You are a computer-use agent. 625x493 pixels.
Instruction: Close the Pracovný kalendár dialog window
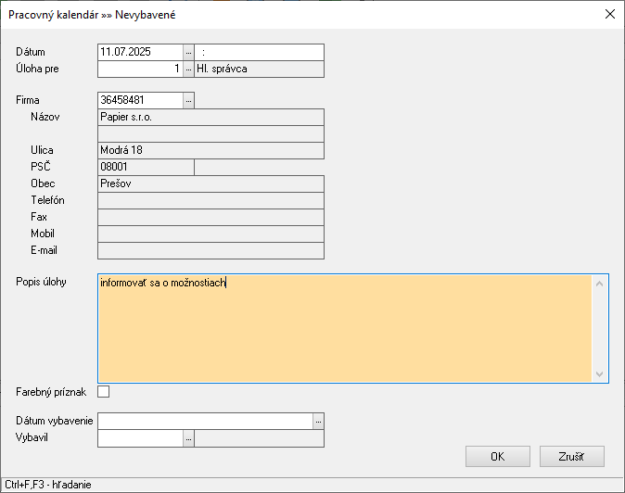609,14
